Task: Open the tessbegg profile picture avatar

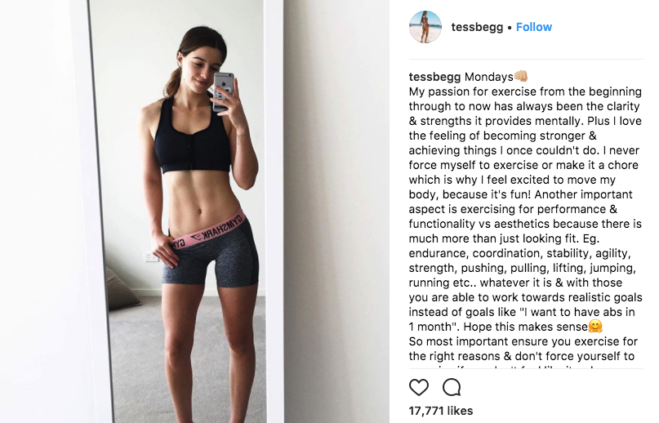Action: [425, 27]
